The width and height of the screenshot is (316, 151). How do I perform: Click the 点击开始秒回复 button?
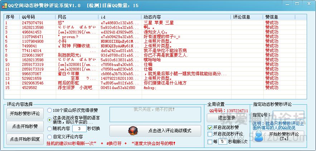coord(25,139)
